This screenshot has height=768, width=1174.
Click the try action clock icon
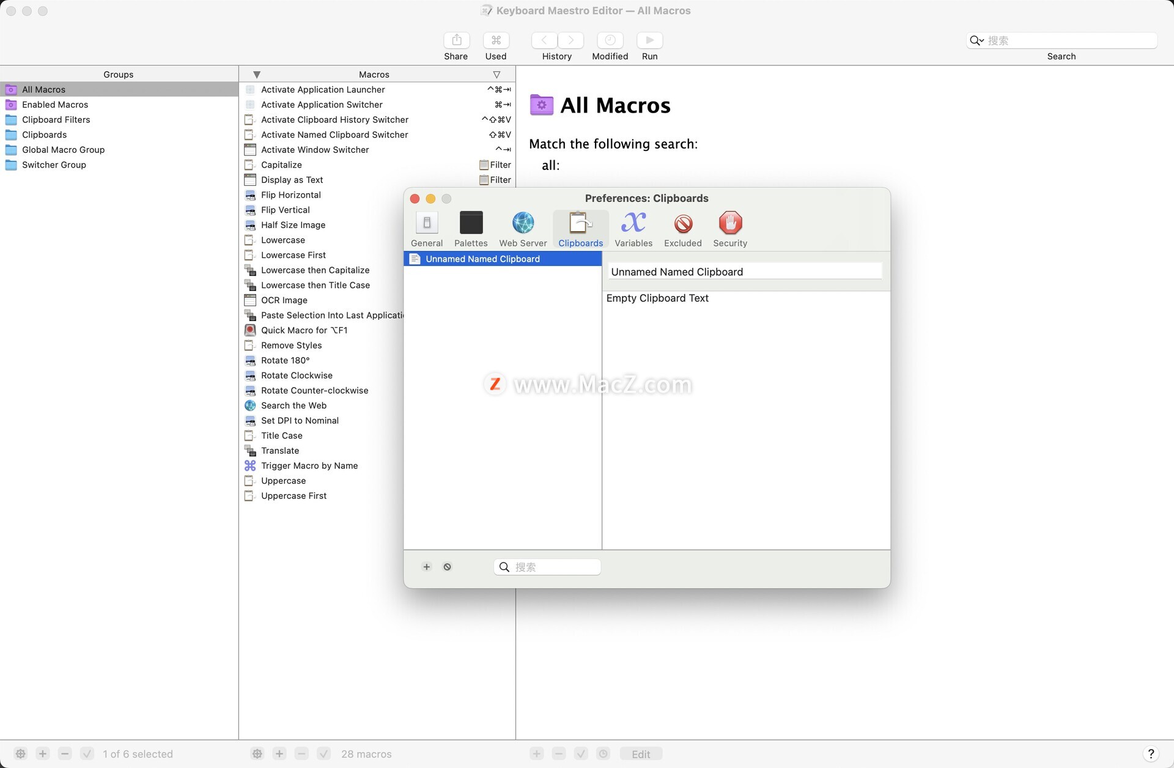(x=604, y=753)
